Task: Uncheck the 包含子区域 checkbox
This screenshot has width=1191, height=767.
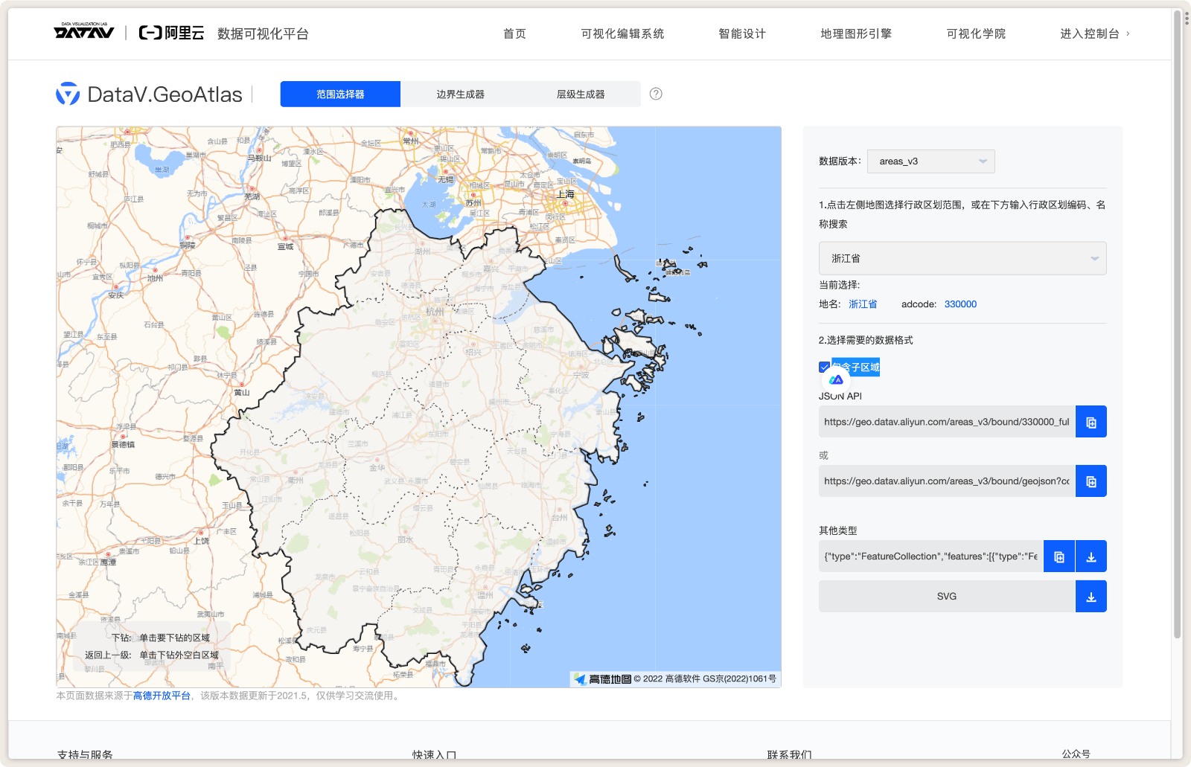Action: (823, 367)
